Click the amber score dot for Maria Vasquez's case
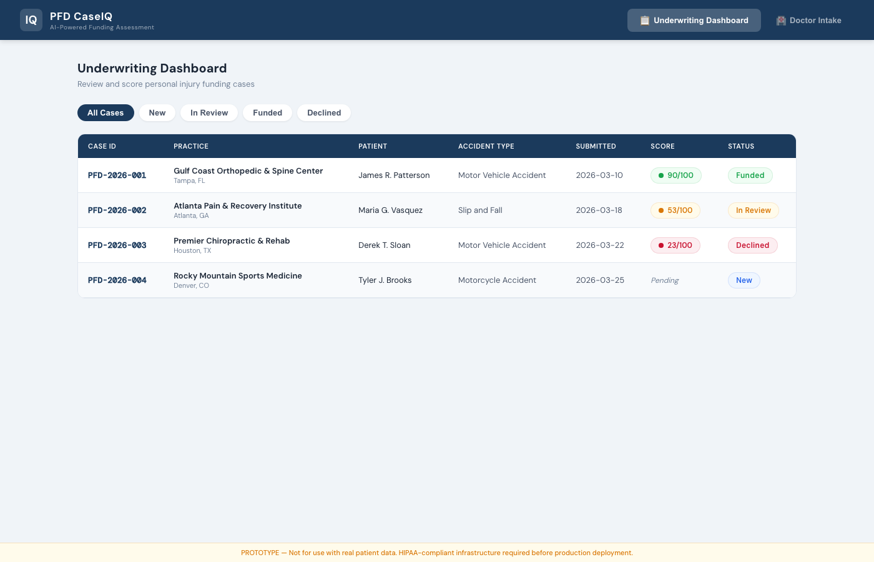The width and height of the screenshot is (874, 562). click(x=660, y=210)
